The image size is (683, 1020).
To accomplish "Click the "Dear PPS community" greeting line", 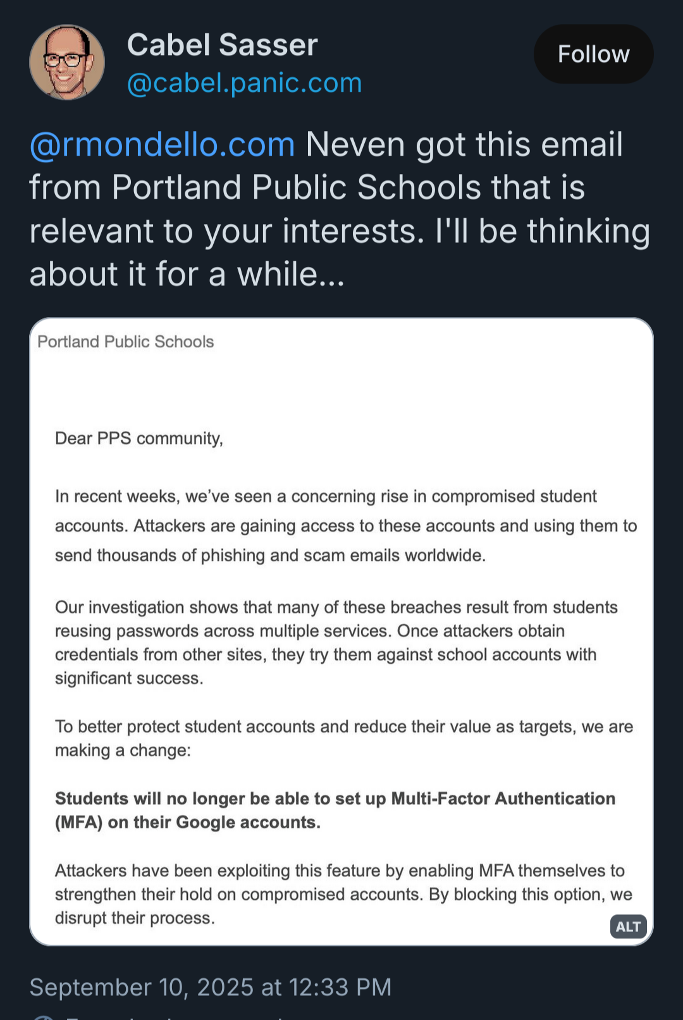I will (x=139, y=438).
